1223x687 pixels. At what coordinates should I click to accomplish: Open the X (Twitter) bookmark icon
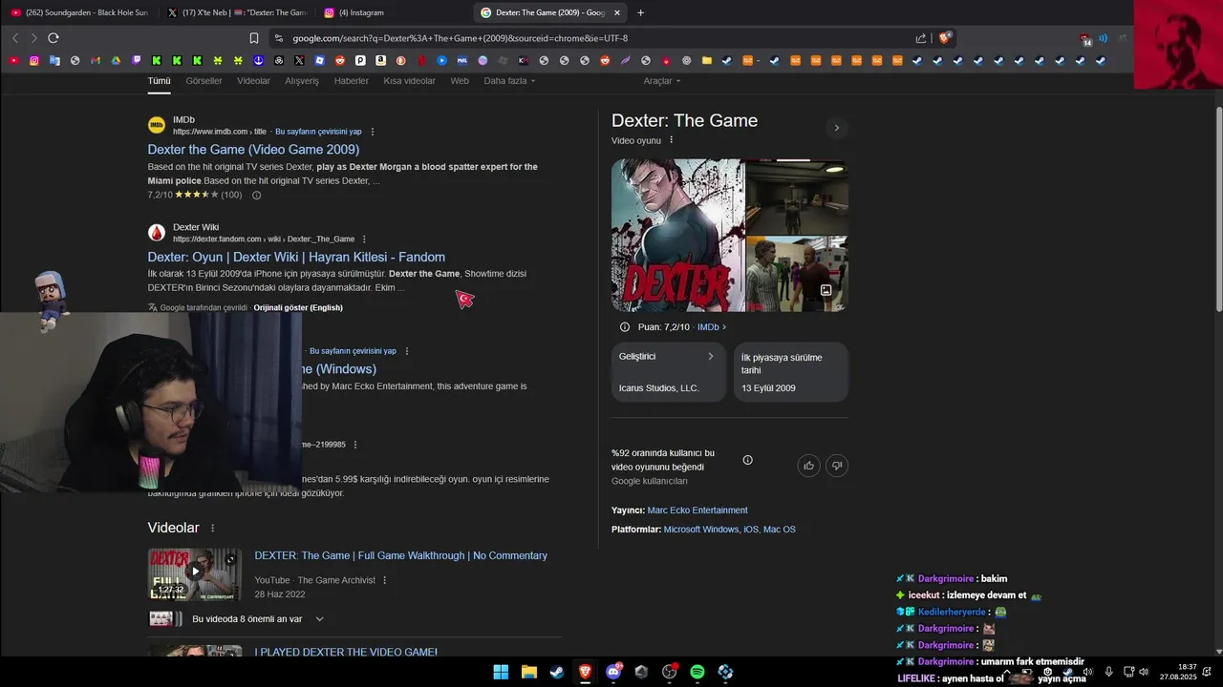pos(299,60)
